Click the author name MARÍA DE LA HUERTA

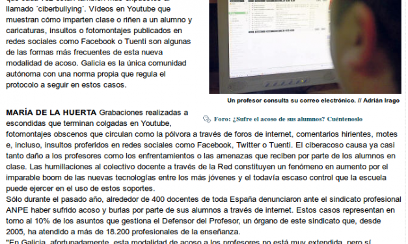pos(51,113)
